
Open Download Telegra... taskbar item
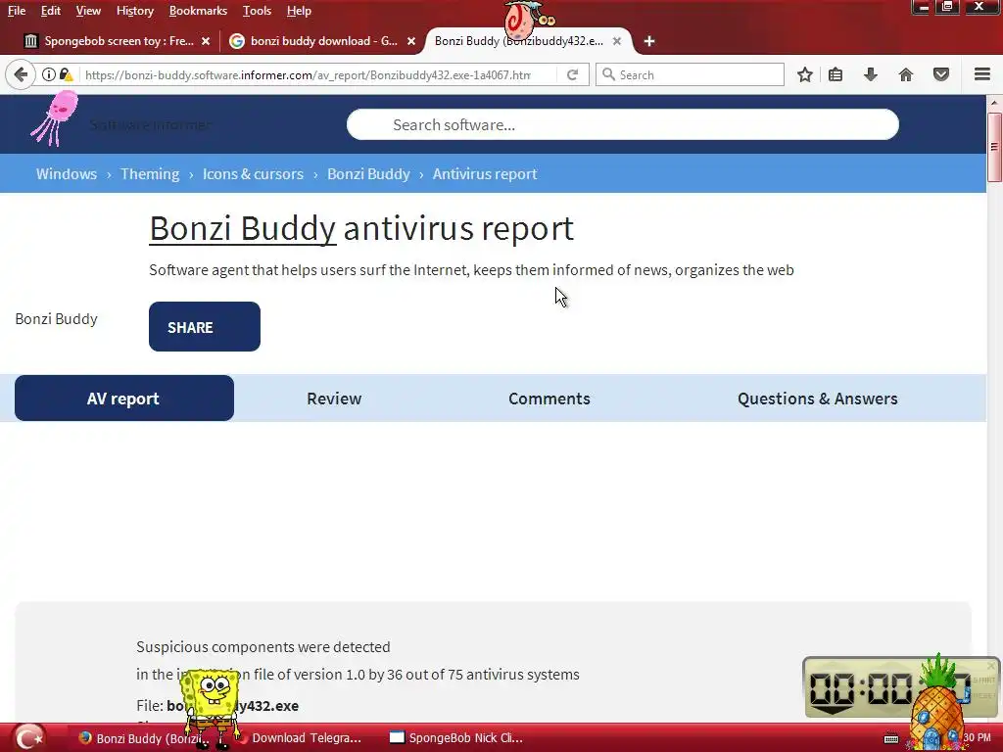(x=301, y=738)
